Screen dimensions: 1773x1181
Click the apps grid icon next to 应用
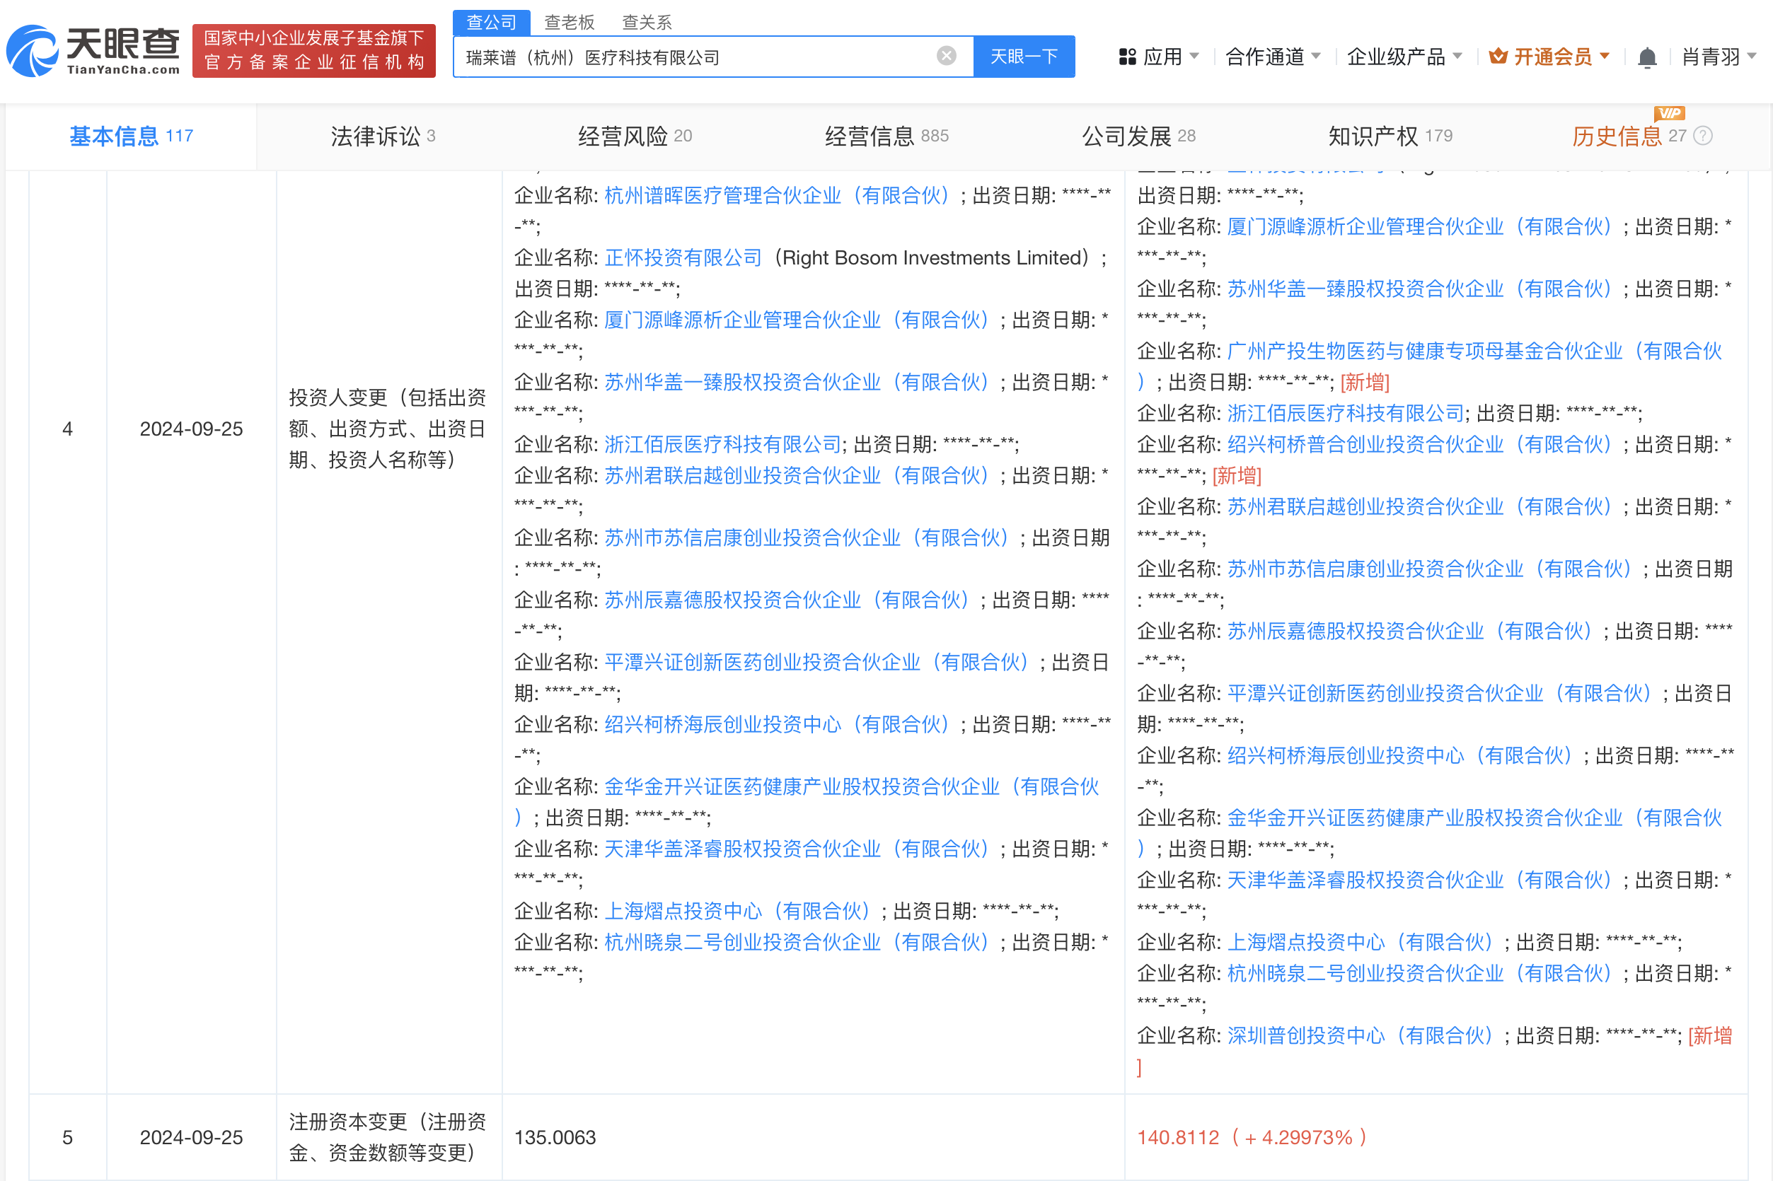tap(1127, 57)
